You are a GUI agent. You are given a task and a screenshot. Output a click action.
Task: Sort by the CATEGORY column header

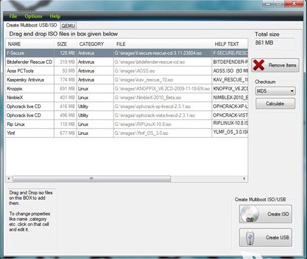click(x=95, y=44)
